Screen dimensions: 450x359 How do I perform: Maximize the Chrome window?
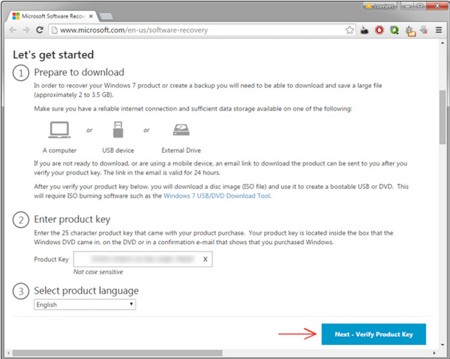pos(420,6)
